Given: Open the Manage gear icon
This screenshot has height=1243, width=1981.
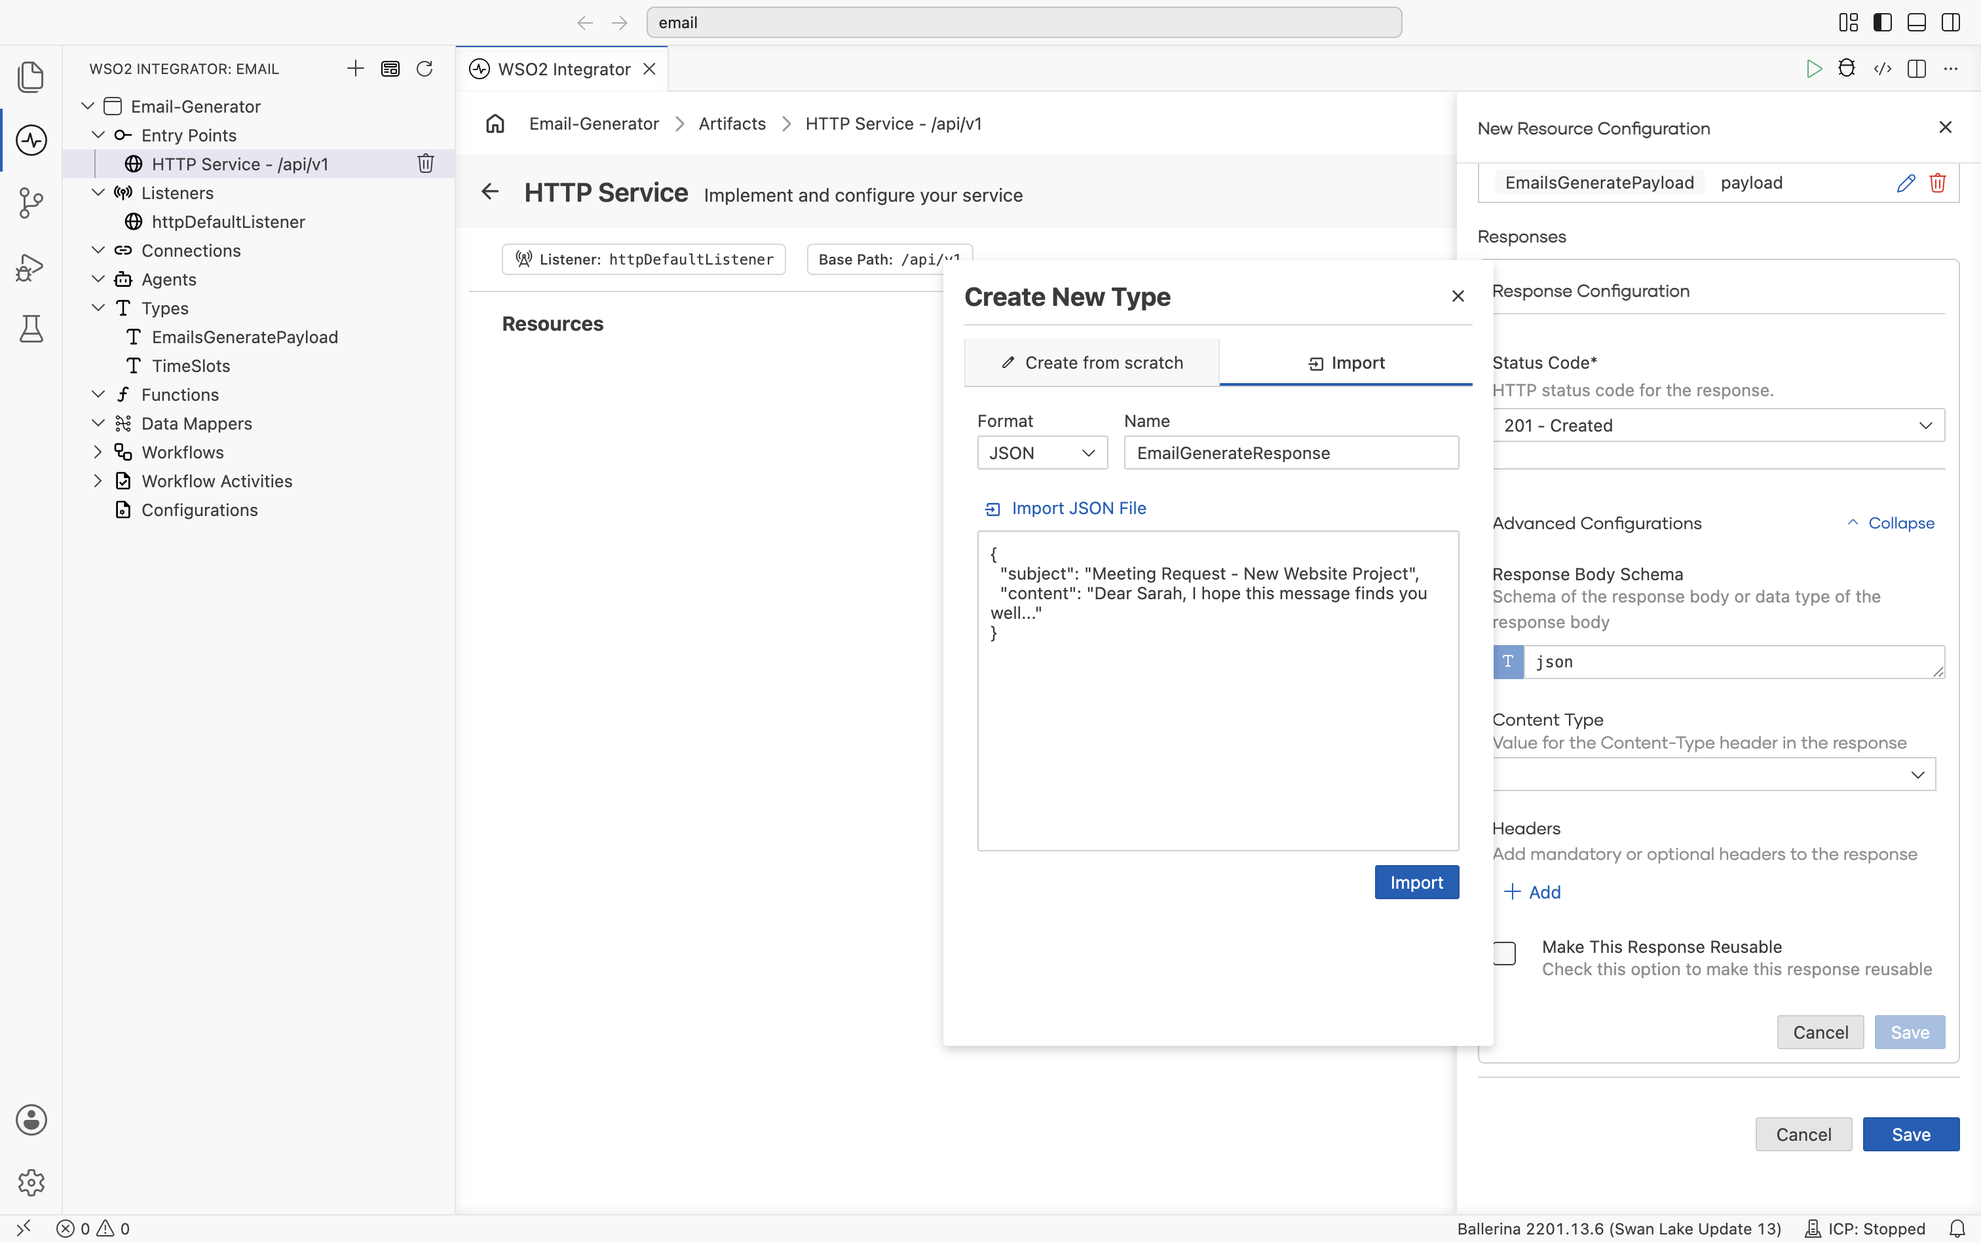Looking at the screenshot, I should click(x=30, y=1182).
